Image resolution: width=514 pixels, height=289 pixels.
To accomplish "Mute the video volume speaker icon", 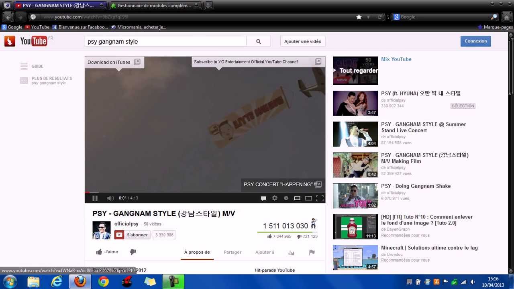I will coord(110,198).
